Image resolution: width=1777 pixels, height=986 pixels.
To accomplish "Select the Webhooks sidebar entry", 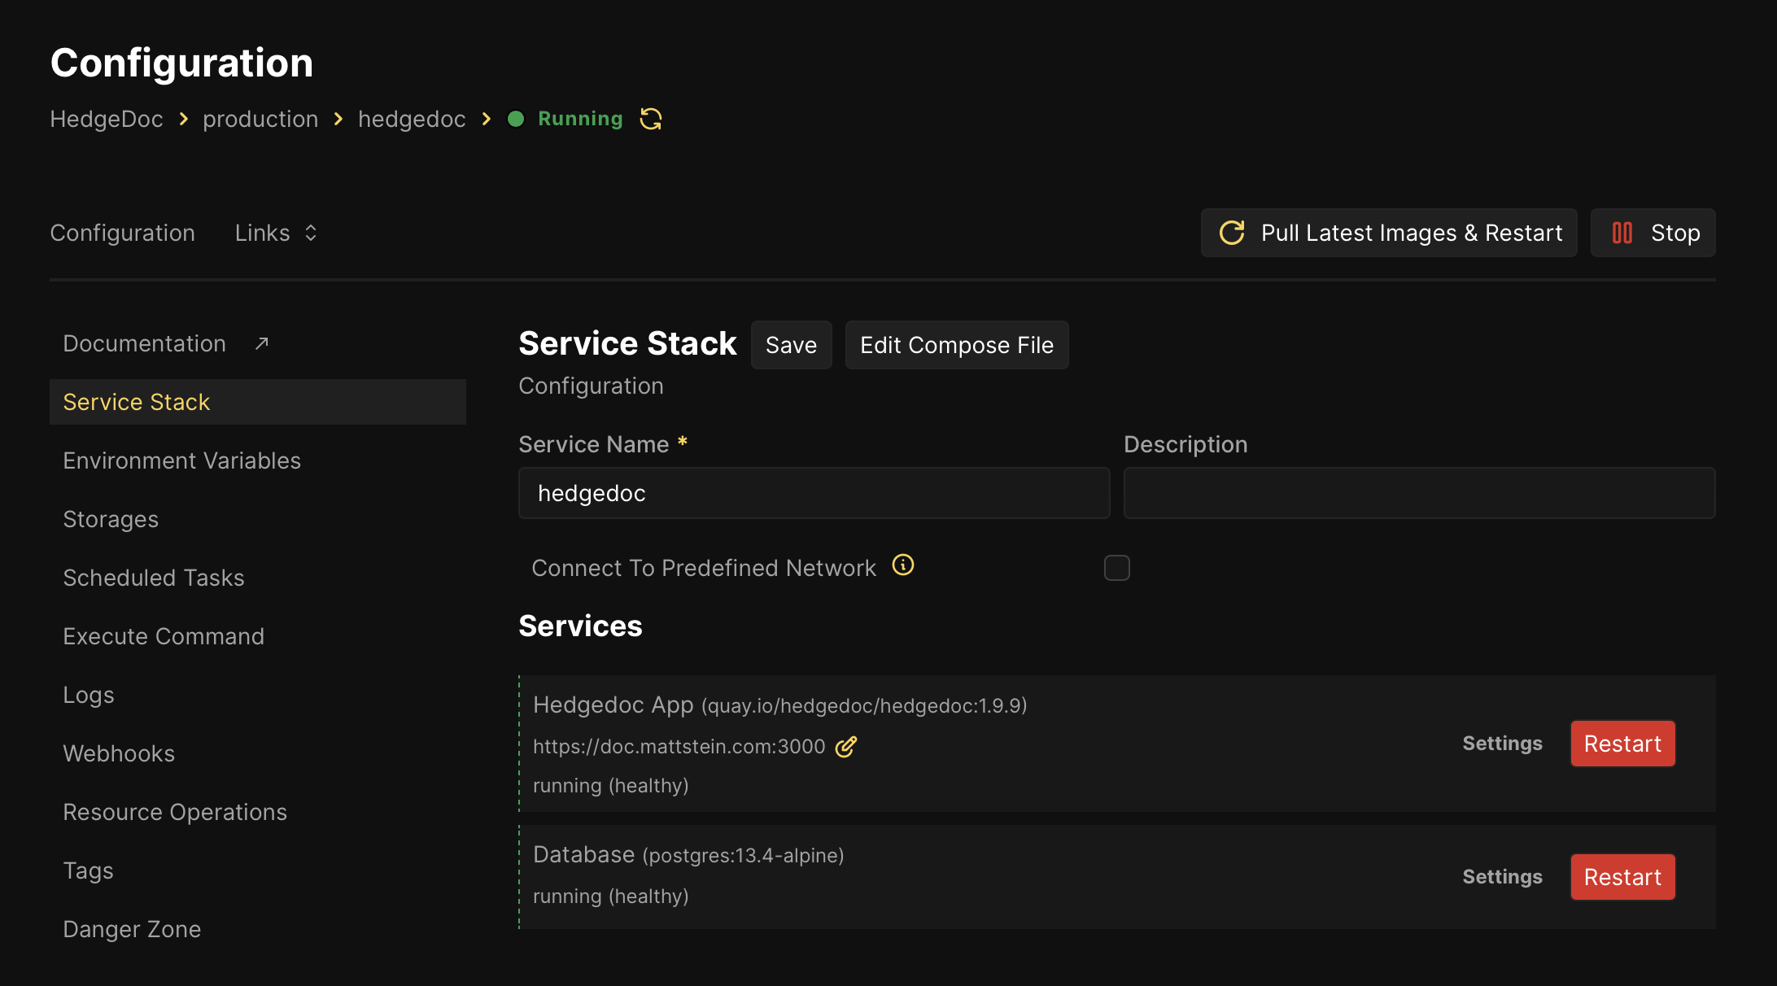I will [119, 753].
